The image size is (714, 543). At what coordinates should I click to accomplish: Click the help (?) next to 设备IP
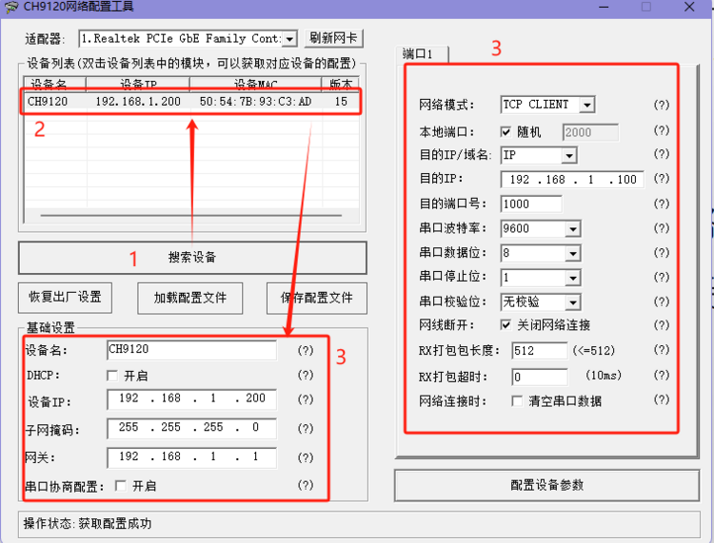pyautogui.click(x=306, y=399)
